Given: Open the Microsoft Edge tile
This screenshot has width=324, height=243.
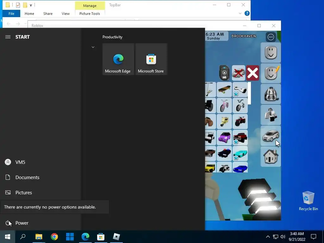Looking at the screenshot, I should pyautogui.click(x=118, y=59).
